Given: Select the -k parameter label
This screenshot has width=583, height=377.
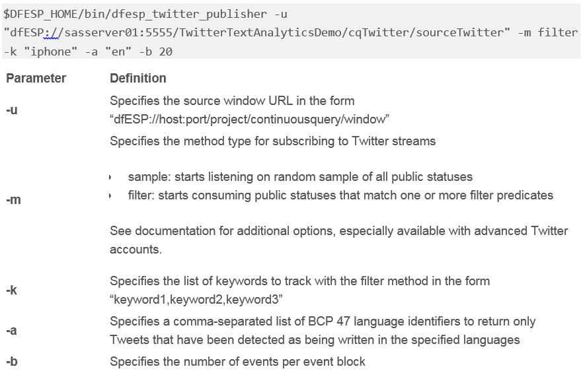Looking at the screenshot, I should click(x=11, y=290).
